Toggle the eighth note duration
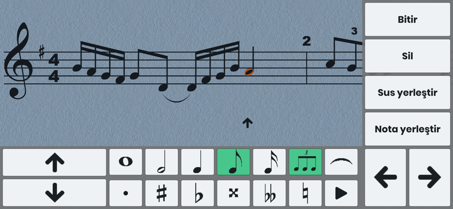The width and height of the screenshot is (453, 209). tap(233, 162)
